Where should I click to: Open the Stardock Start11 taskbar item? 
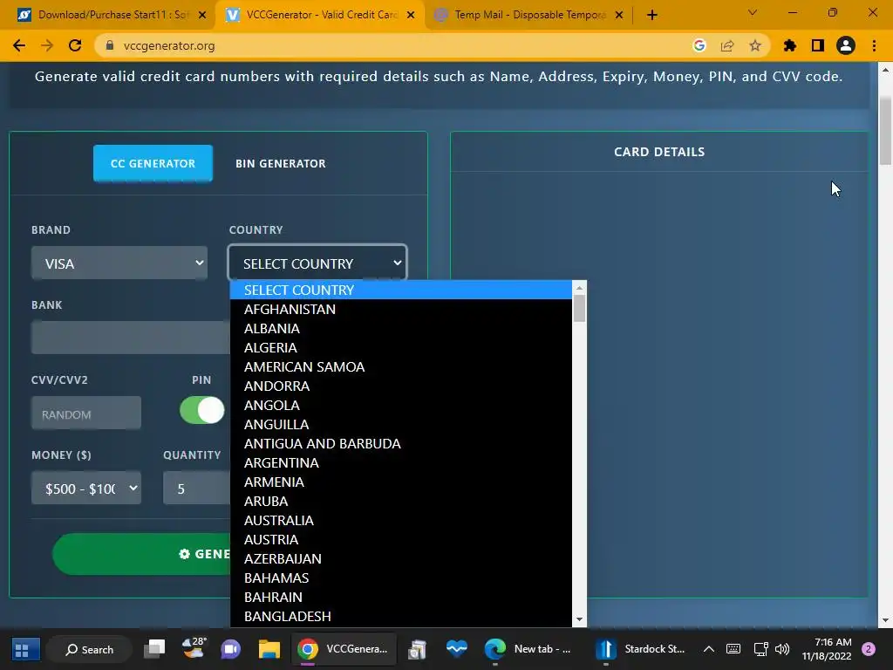tap(641, 649)
